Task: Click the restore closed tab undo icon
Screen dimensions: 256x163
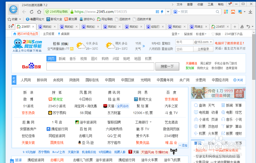Action: tap(248, 27)
